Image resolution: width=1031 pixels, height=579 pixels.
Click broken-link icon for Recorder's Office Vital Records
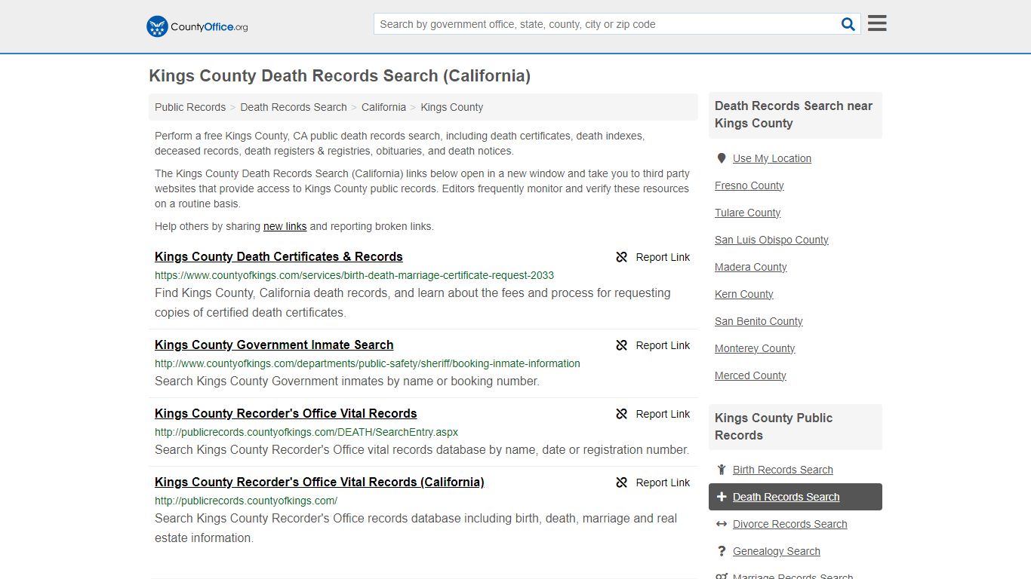pos(622,414)
